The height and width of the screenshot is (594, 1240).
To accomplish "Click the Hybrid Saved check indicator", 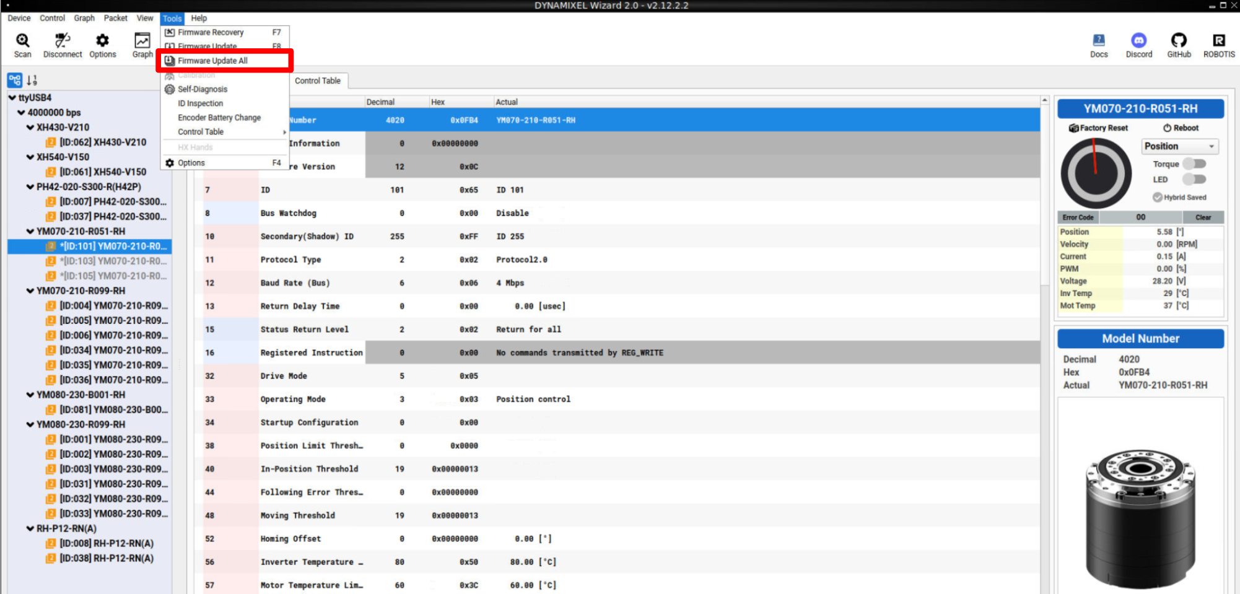I will click(x=1157, y=198).
